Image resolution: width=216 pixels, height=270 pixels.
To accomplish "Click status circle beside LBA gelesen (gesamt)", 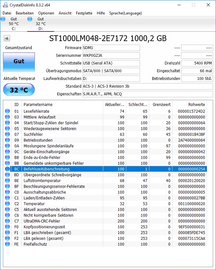I will [x=7, y=238].
